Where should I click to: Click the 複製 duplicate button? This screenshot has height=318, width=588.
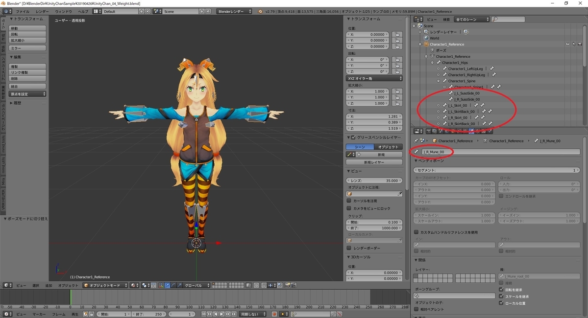(x=27, y=66)
